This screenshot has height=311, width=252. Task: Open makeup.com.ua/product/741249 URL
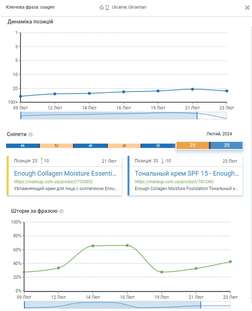pos(174,182)
